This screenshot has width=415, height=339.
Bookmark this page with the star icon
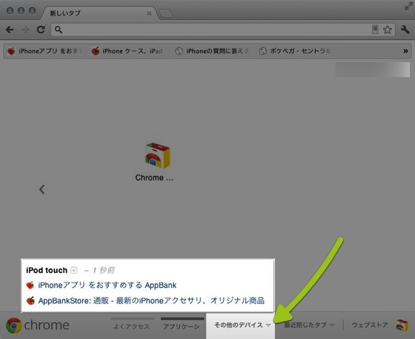pos(387,29)
